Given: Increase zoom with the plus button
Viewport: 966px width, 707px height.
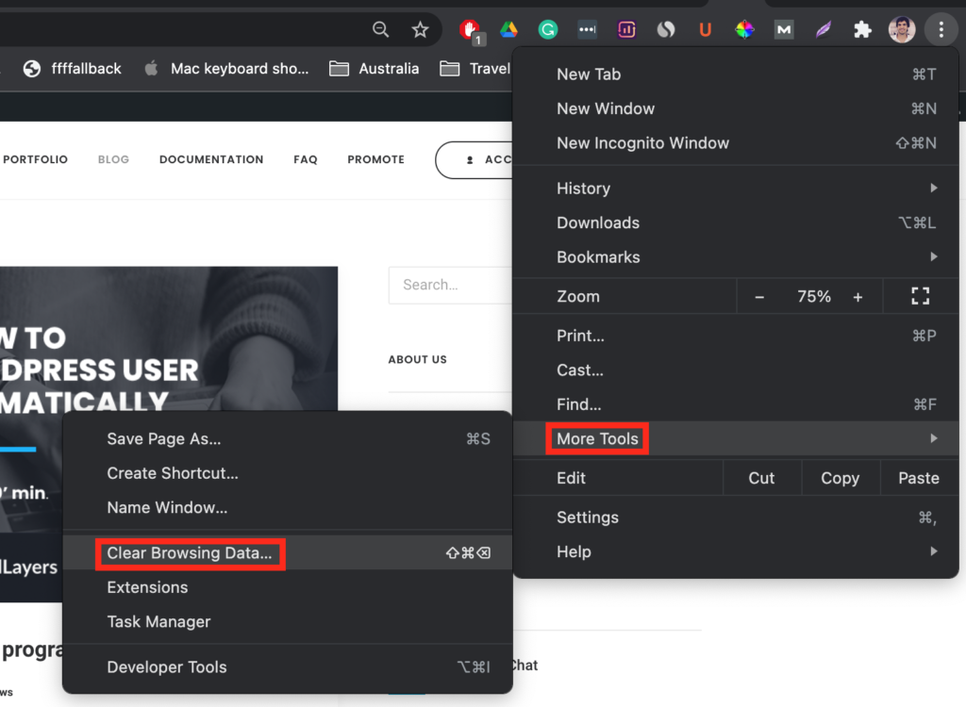Looking at the screenshot, I should point(858,297).
